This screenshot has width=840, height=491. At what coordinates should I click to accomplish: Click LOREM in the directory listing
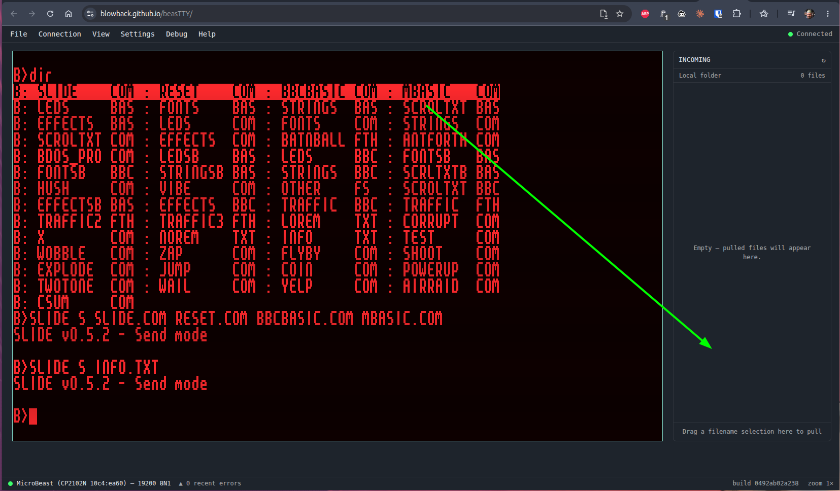(x=301, y=221)
